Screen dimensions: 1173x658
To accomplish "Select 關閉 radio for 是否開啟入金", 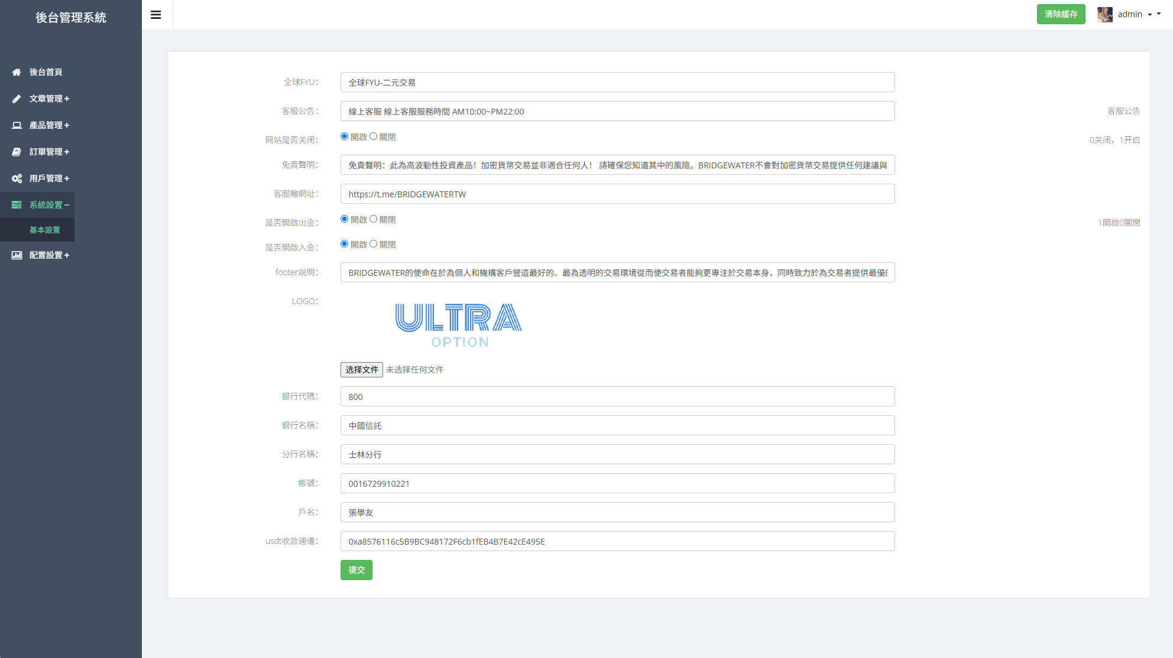I will tap(373, 244).
